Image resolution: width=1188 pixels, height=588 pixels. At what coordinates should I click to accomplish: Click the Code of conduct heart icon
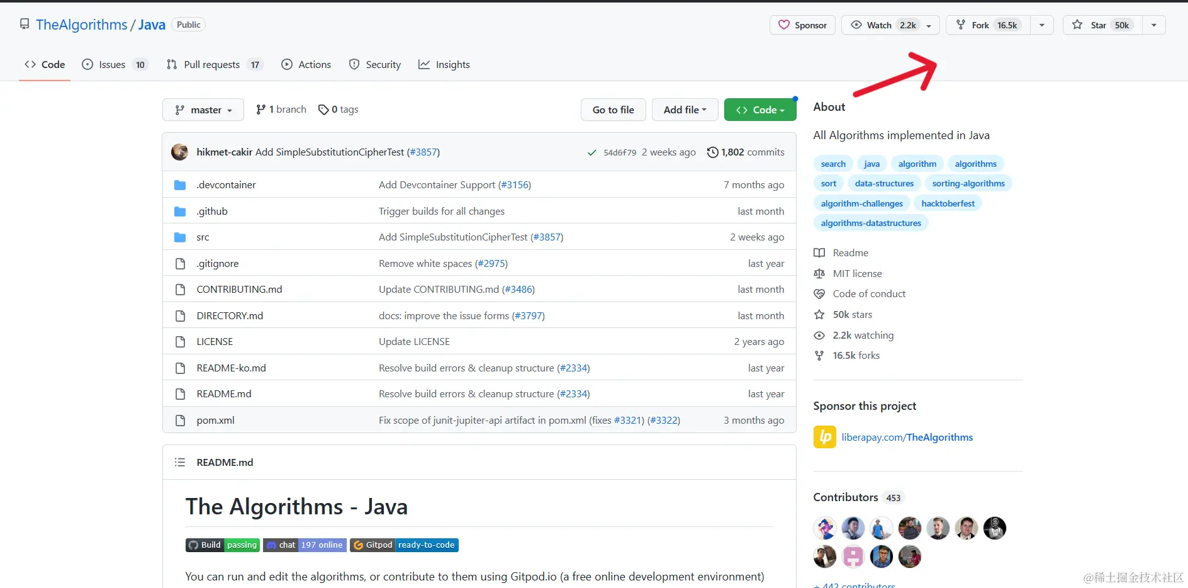[x=819, y=294]
